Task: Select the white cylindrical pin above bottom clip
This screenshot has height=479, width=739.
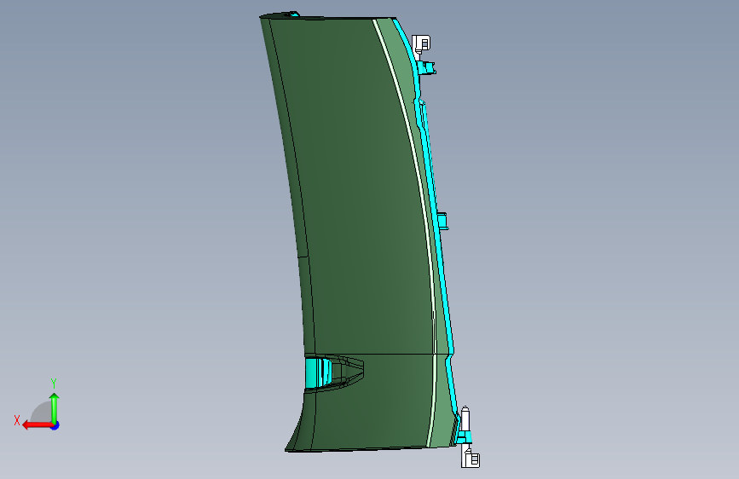Action: (x=465, y=418)
